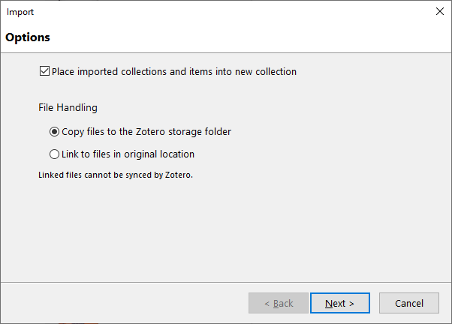Viewport: 452px width, 324px height.
Task: Click the 'Copy files to the Zotero storage folder' label
Action: pyautogui.click(x=146, y=132)
